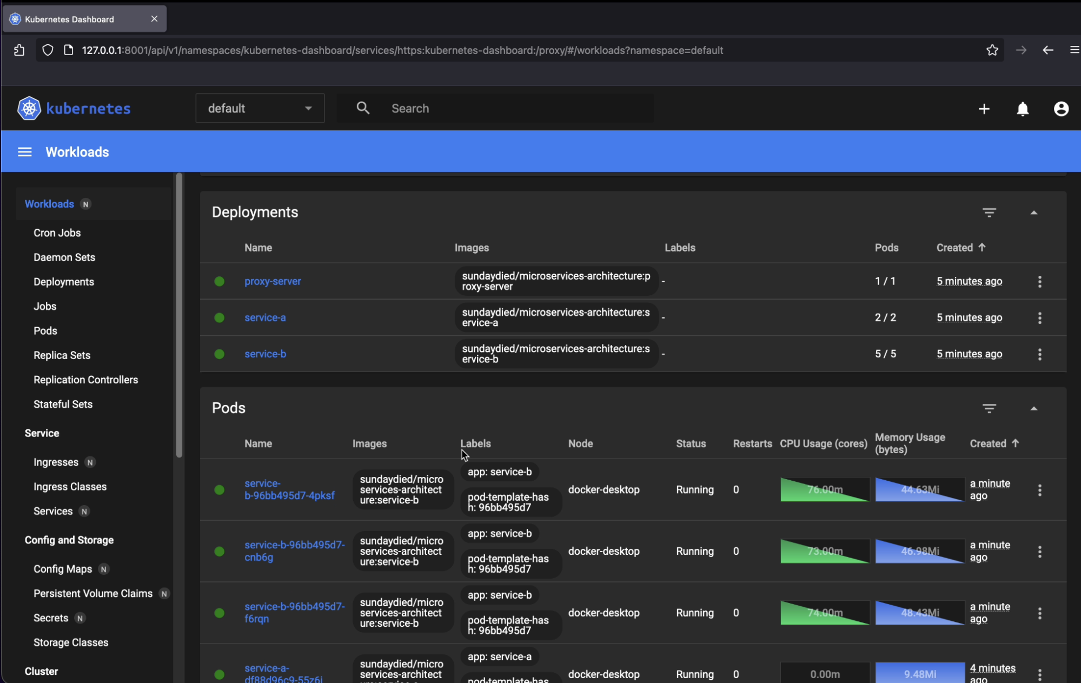This screenshot has height=683, width=1081.
Task: Open Pods in the sidebar
Action: coord(45,330)
